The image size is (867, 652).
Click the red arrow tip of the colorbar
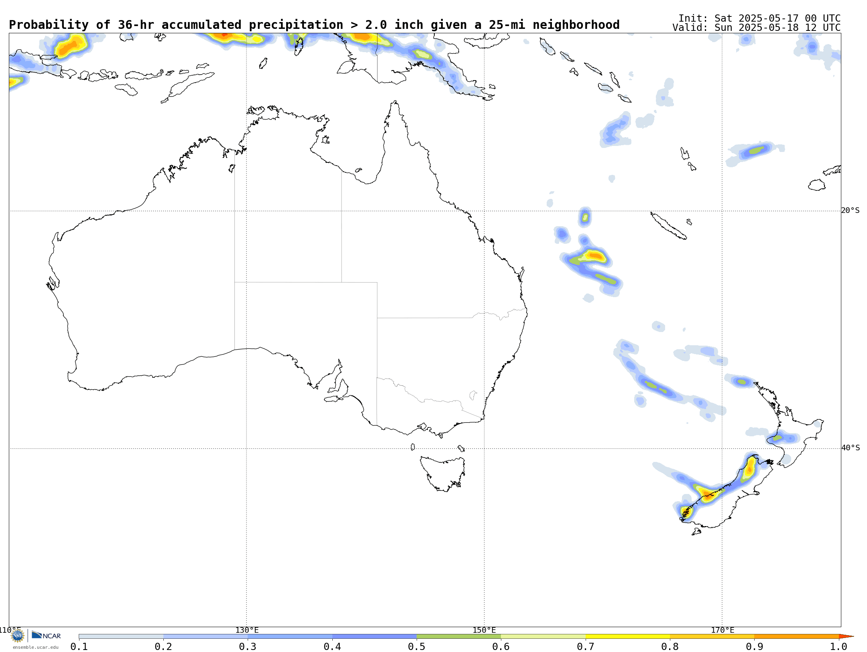846,636
